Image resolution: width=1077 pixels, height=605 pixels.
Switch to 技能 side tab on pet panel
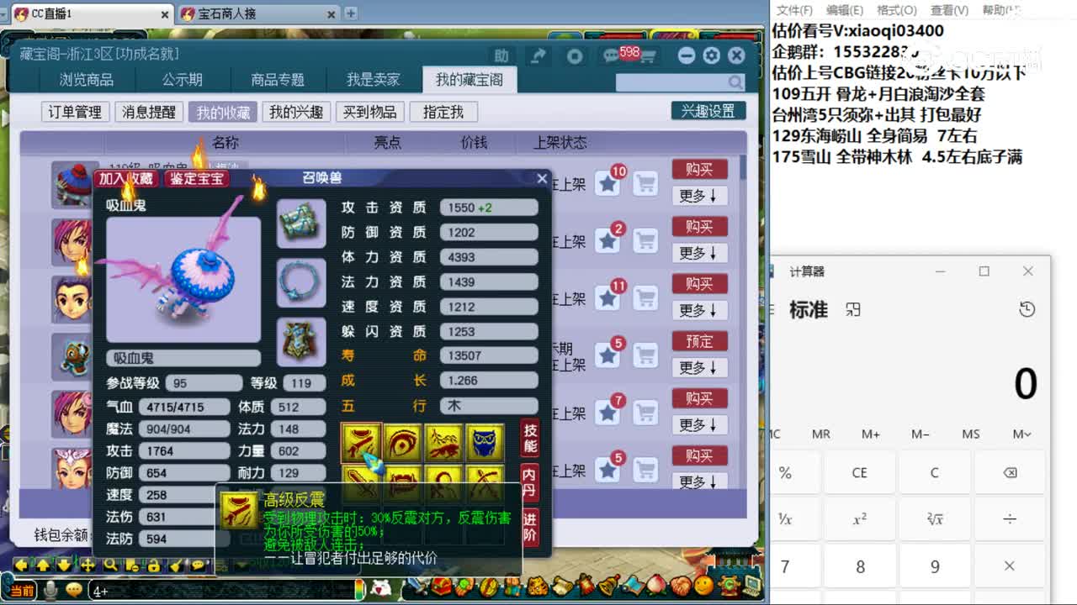pos(530,437)
